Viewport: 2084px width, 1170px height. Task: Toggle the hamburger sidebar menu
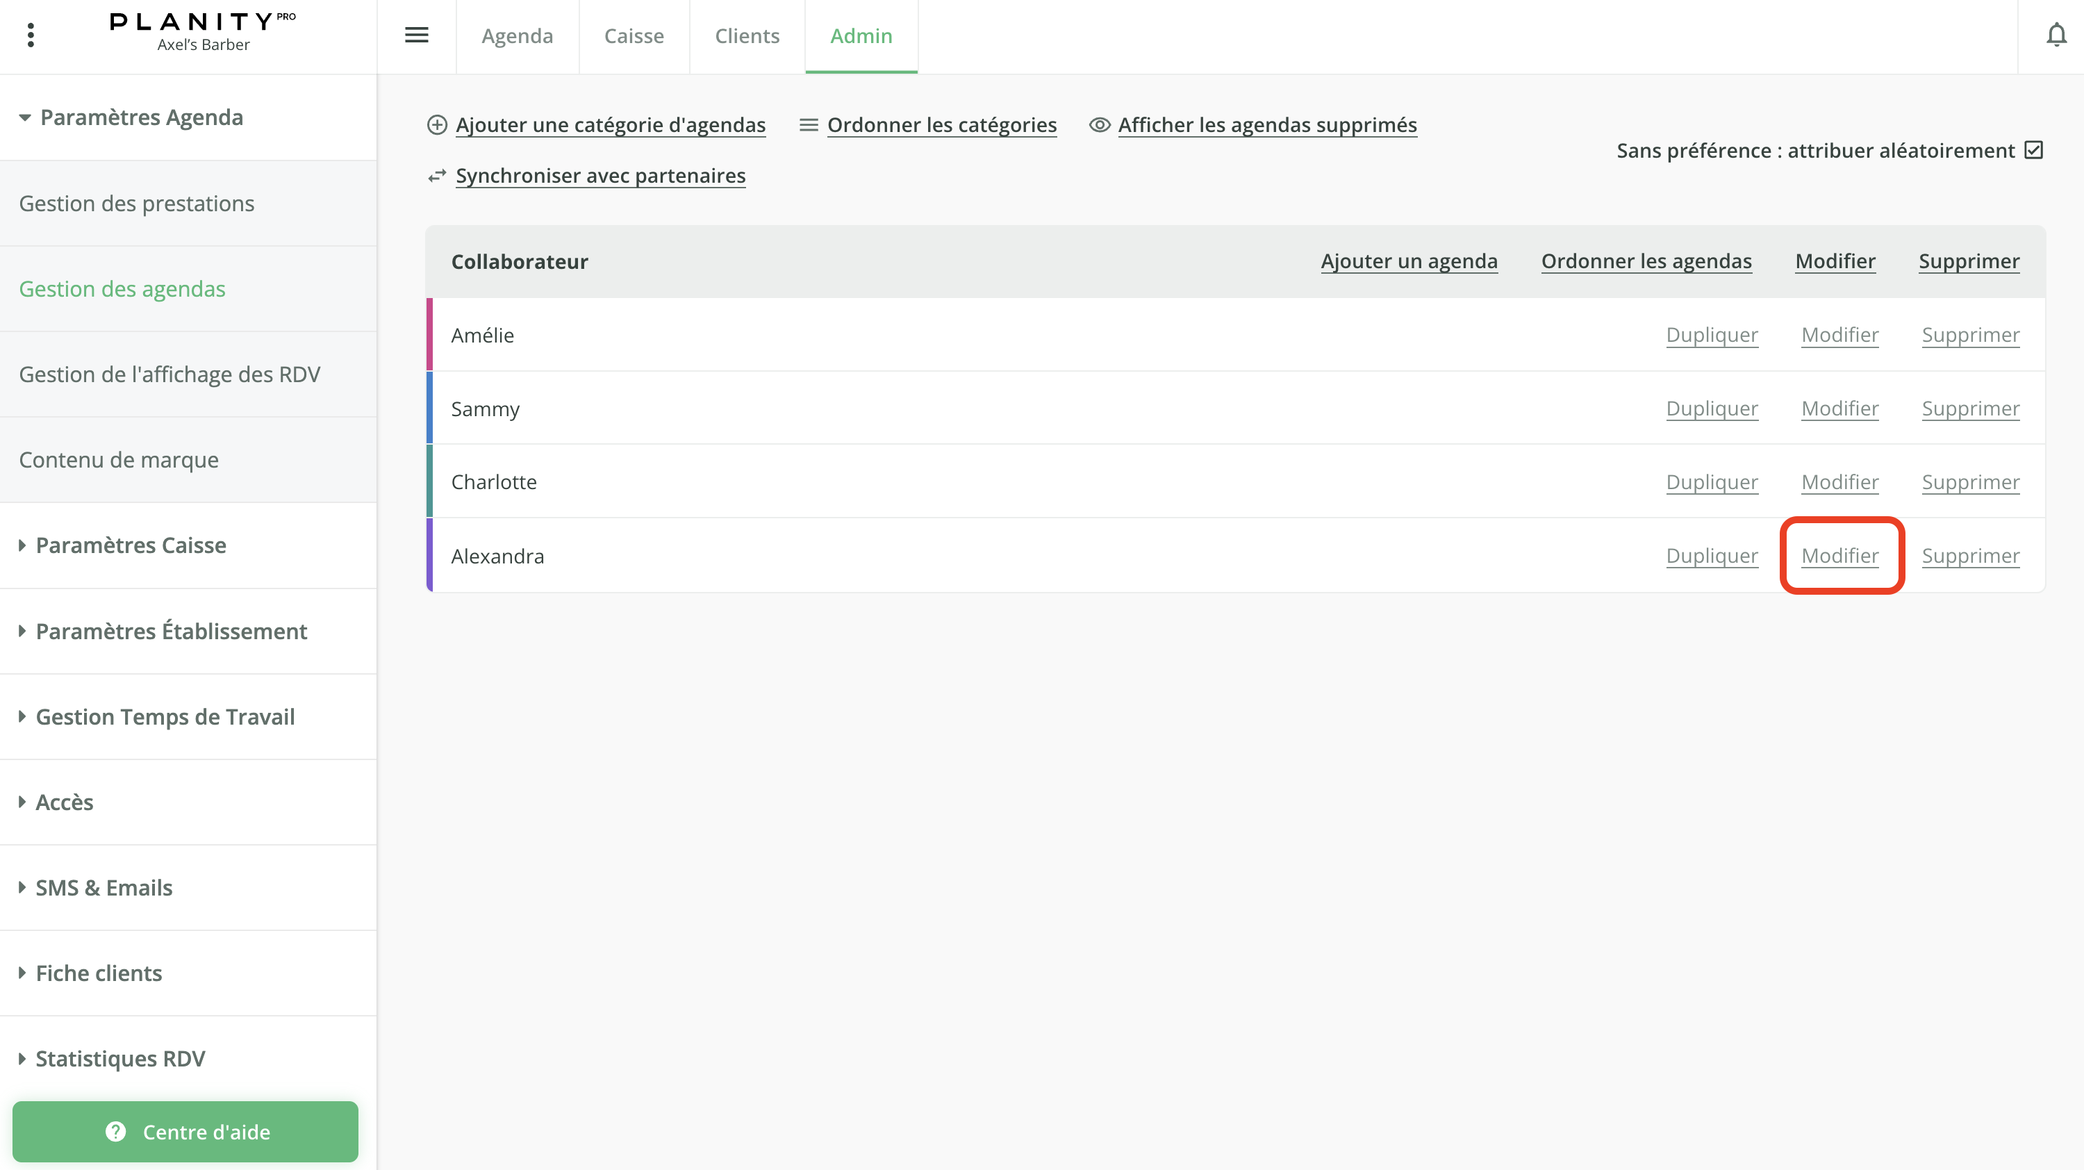417,35
